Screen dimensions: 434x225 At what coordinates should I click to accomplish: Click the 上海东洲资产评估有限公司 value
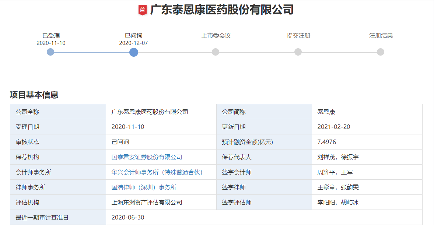pos(147,202)
